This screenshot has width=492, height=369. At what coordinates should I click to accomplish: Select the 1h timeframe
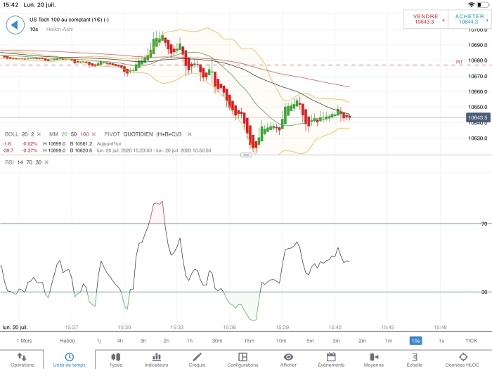[190, 341]
